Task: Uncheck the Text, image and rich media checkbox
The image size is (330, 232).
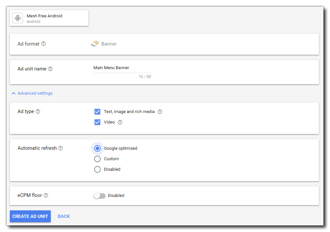Action: (x=97, y=112)
